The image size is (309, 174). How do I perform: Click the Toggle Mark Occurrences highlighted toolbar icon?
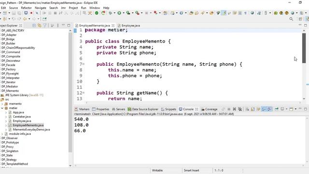[224, 13]
